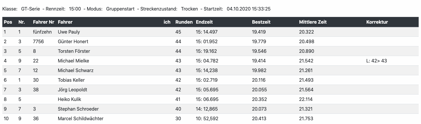The height and width of the screenshot is (124, 421).
Task: Click the Pos column header
Action: pyautogui.click(x=8, y=22)
